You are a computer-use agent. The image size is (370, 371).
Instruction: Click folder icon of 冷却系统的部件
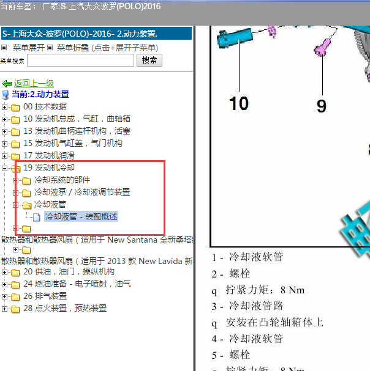[x=26, y=181]
